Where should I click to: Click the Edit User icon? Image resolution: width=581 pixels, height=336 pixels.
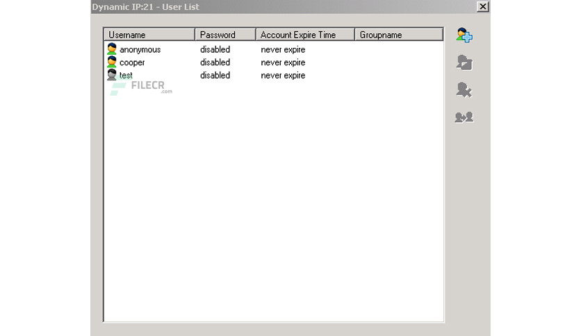click(x=464, y=62)
